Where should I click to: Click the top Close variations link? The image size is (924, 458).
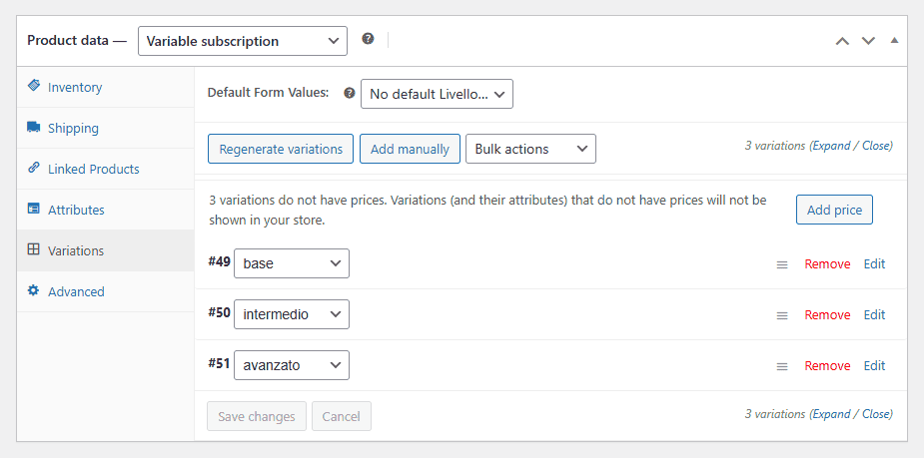point(876,146)
